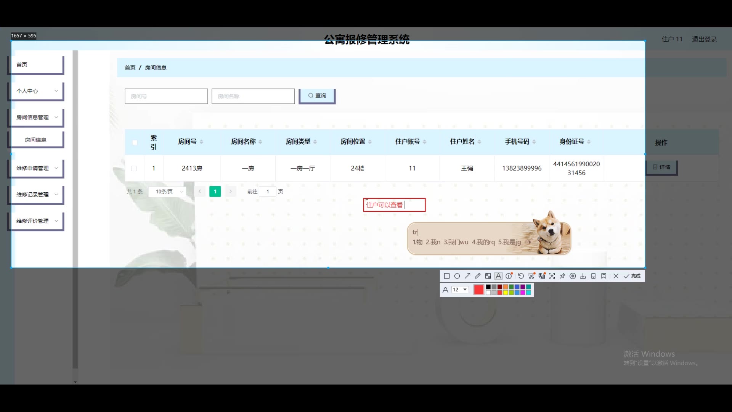Image resolution: width=732 pixels, height=412 pixels.
Task: Select the text annotation tool
Action: (x=498, y=276)
